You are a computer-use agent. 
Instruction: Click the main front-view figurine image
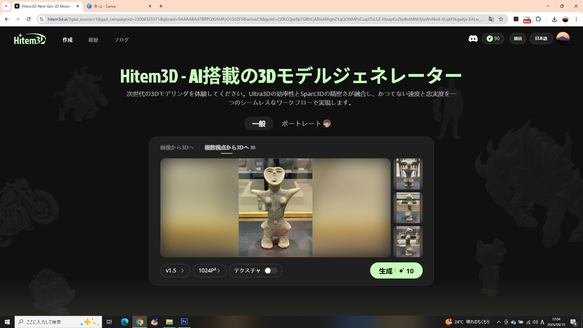(x=275, y=208)
